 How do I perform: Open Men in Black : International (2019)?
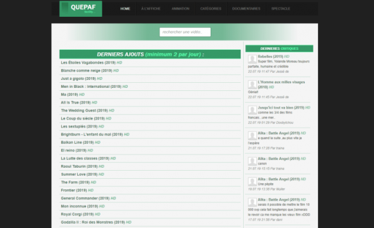tap(94, 87)
